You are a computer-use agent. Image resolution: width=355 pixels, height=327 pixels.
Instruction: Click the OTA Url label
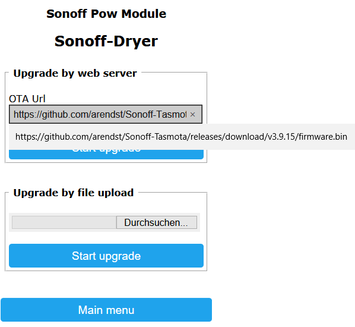tap(27, 99)
